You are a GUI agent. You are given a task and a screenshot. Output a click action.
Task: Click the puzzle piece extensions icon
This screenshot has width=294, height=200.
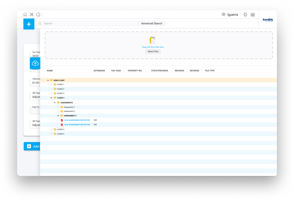[38, 14]
